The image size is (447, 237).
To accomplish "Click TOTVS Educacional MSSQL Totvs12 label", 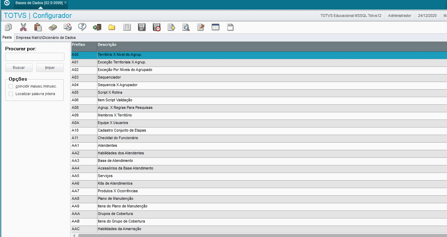I will (x=351, y=16).
